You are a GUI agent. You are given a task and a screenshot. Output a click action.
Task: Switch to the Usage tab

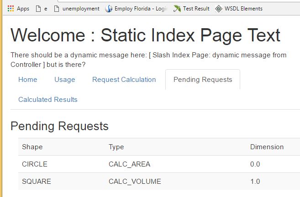coord(64,80)
